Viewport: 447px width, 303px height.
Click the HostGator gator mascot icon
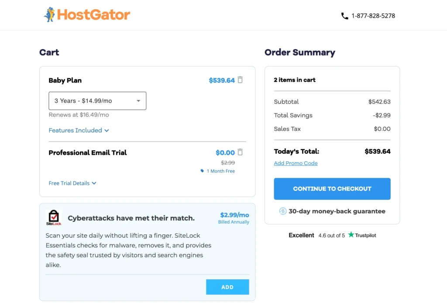pyautogui.click(x=50, y=14)
